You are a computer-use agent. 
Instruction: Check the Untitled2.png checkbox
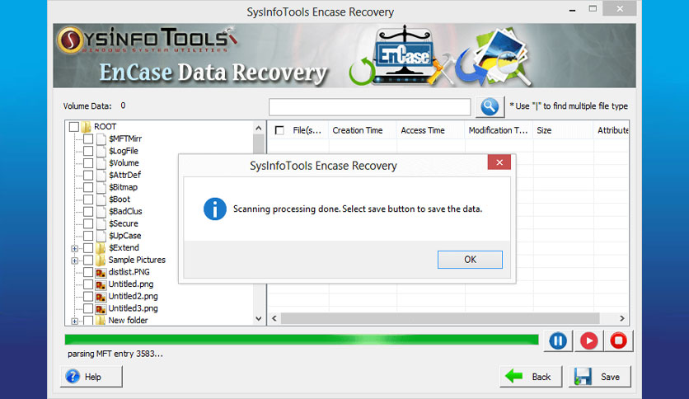coord(88,297)
